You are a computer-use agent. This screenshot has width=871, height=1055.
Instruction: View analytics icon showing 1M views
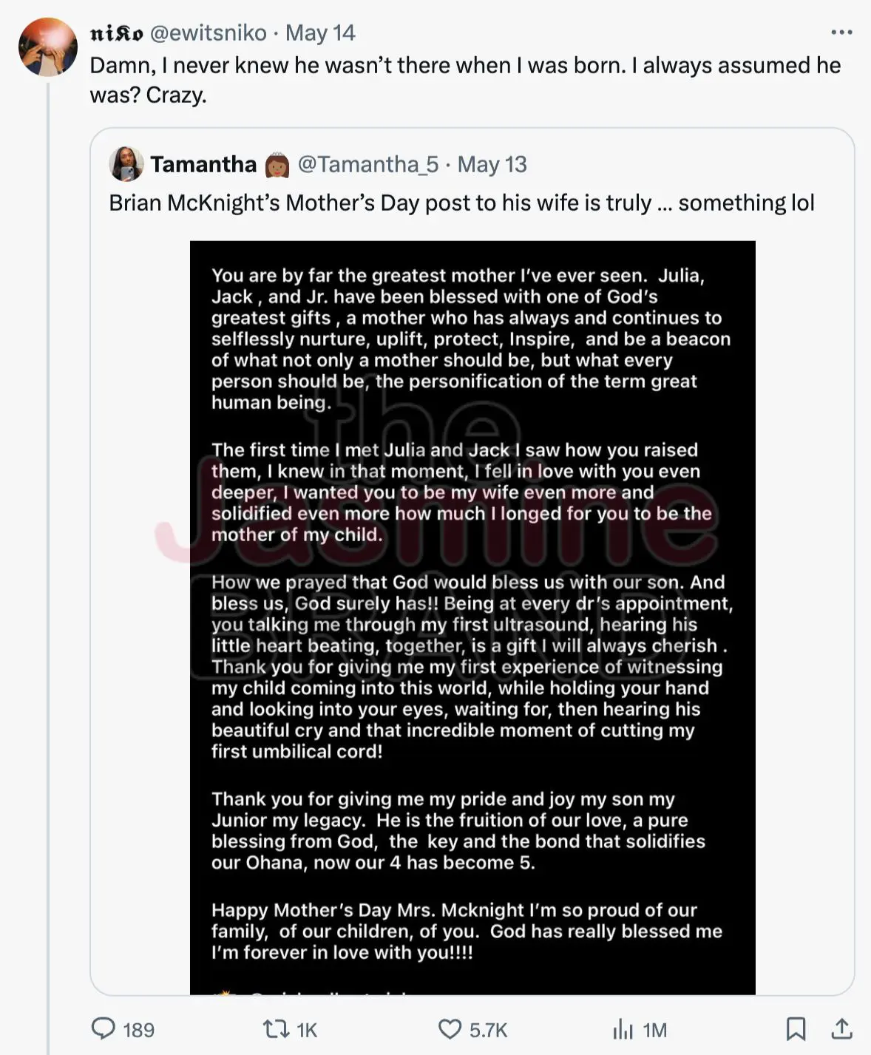click(x=623, y=1028)
